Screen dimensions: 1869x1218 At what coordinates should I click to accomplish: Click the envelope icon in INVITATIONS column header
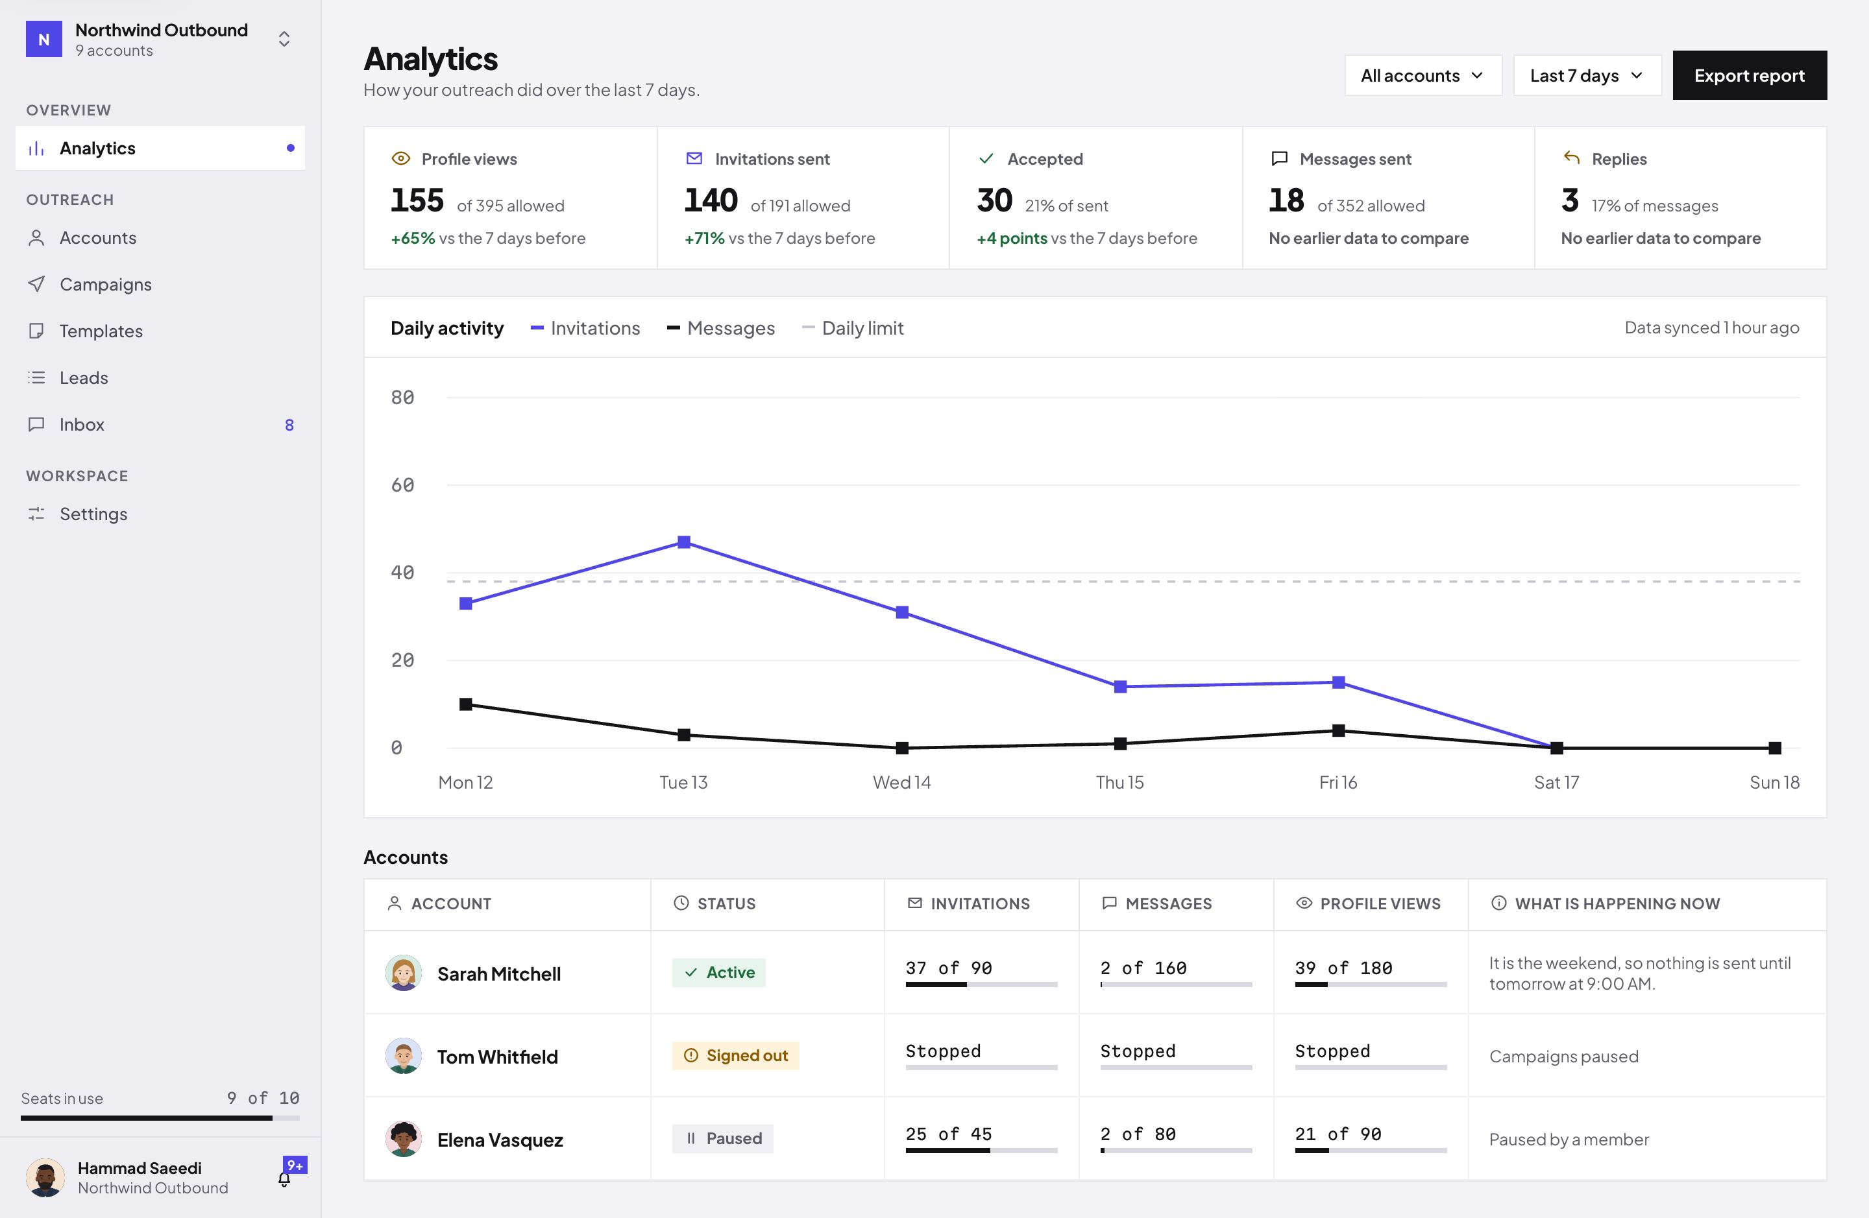click(x=915, y=903)
